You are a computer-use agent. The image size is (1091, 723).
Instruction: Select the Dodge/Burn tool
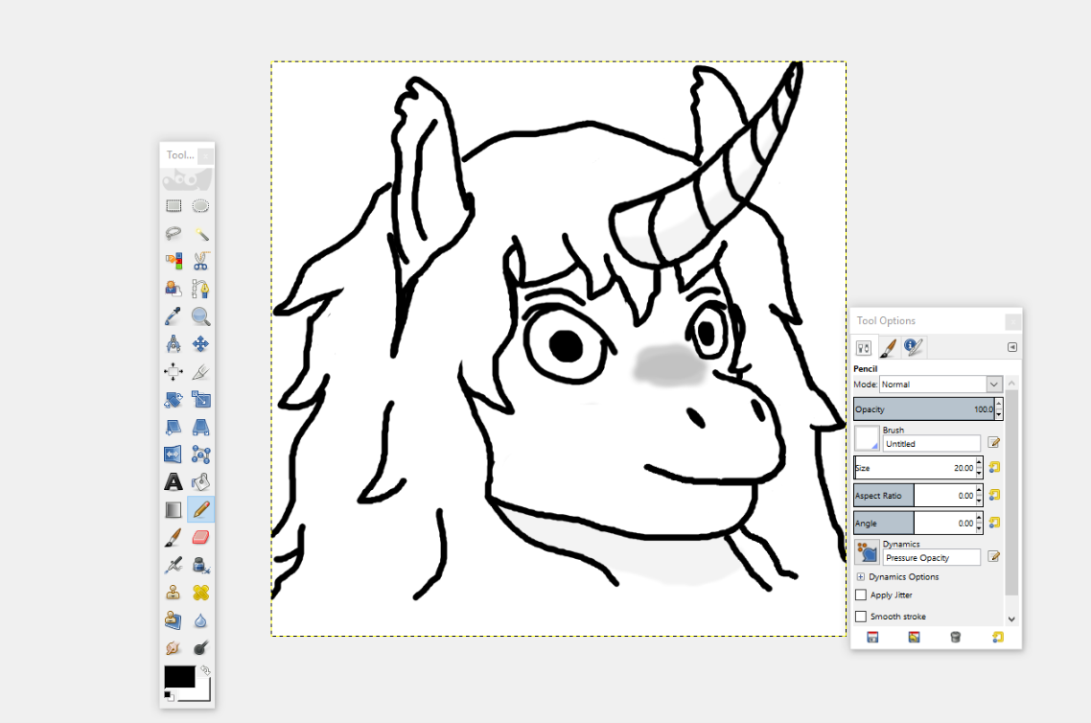tap(200, 648)
